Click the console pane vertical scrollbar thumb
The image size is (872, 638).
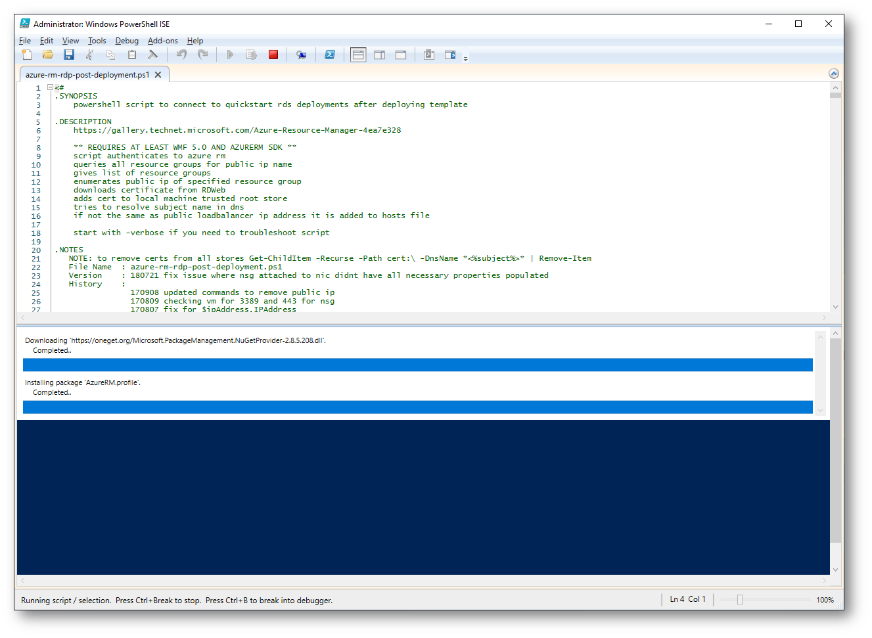click(x=835, y=440)
